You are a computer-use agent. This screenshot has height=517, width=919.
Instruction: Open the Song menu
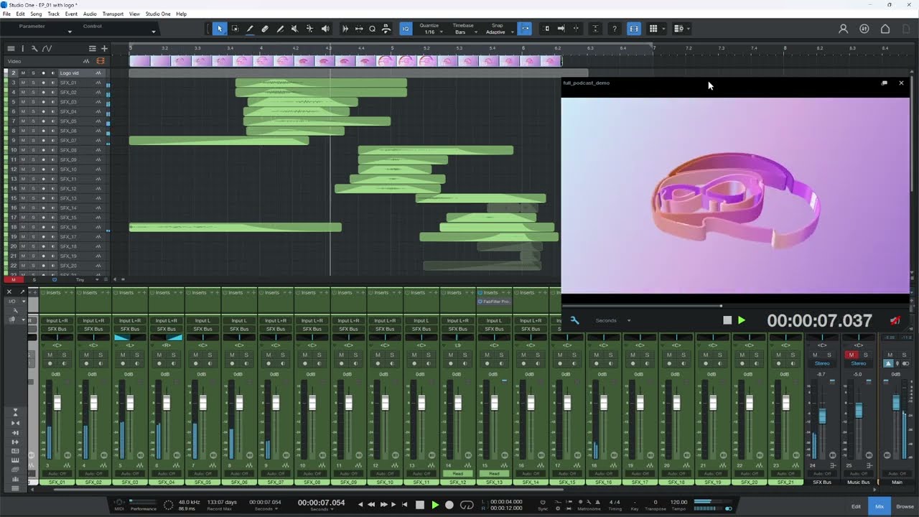click(x=36, y=14)
